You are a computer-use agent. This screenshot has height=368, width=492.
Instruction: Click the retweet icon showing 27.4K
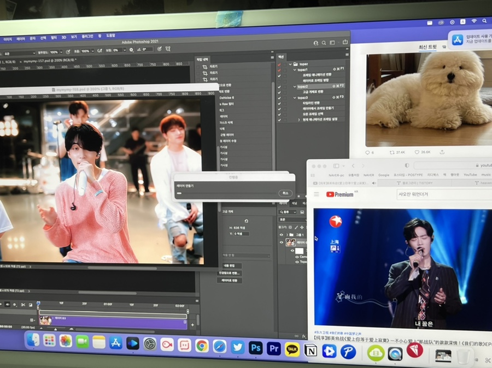coord(392,152)
